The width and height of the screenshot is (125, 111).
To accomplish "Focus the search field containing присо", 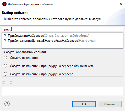I will click(x=62, y=29).
